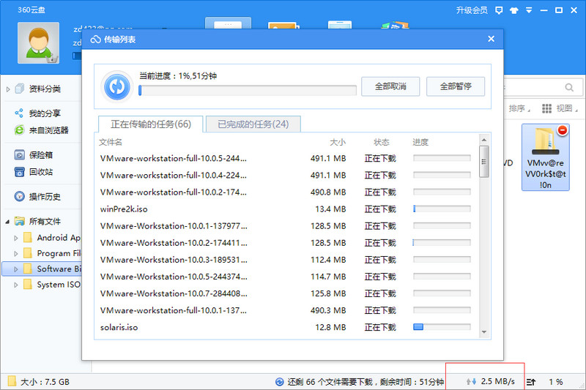Click the transfer list scrollbar thumb
The height and width of the screenshot is (390, 586).
pos(484,162)
